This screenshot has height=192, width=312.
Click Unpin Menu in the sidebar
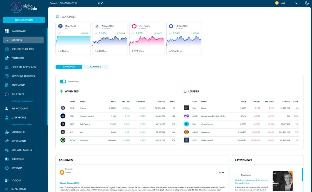[18, 189]
